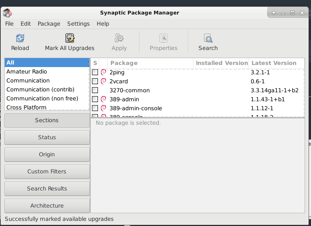Click latest version 3.3.14ga11-1+b2
Image resolution: width=311 pixels, height=226 pixels.
click(x=275, y=90)
